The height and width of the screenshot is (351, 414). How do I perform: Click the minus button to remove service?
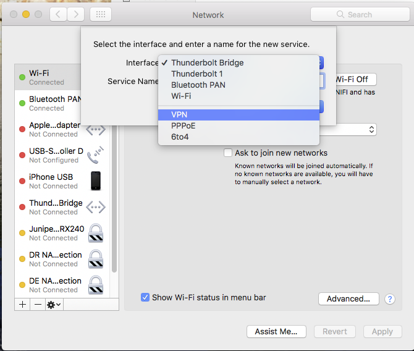pyautogui.click(x=37, y=305)
